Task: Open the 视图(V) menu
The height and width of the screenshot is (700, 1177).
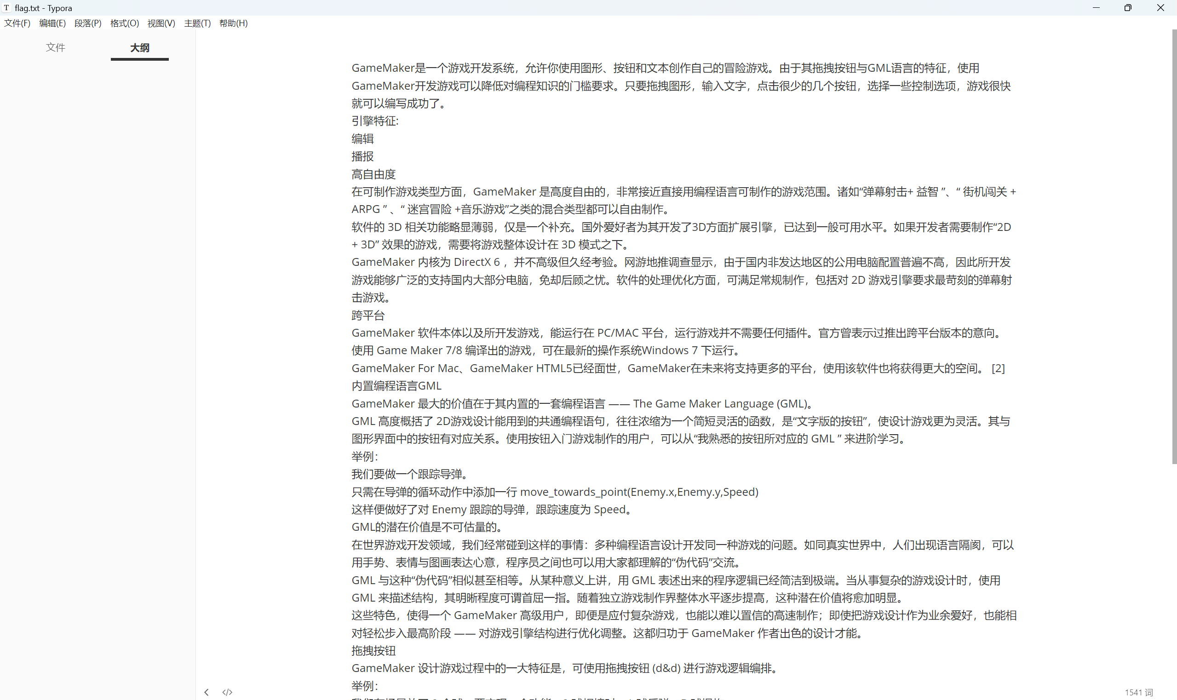Action: click(161, 23)
